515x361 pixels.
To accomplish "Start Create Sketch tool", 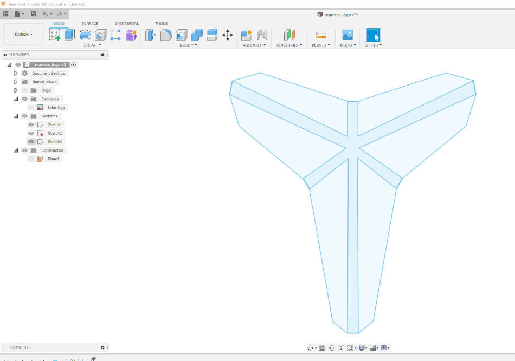I will pos(55,35).
